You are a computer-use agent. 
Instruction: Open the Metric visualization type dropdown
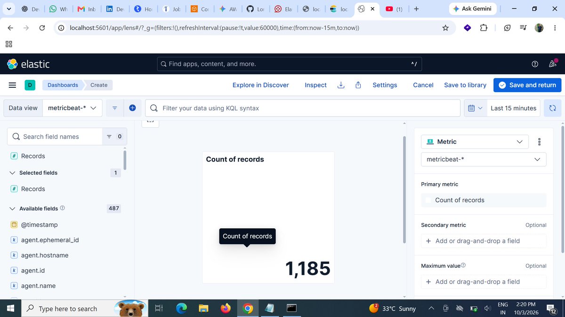click(474, 142)
